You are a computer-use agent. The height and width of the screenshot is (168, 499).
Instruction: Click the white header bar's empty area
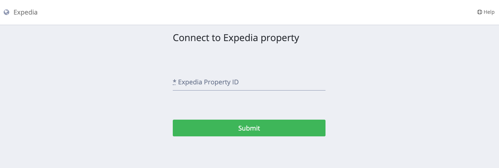coord(248,12)
